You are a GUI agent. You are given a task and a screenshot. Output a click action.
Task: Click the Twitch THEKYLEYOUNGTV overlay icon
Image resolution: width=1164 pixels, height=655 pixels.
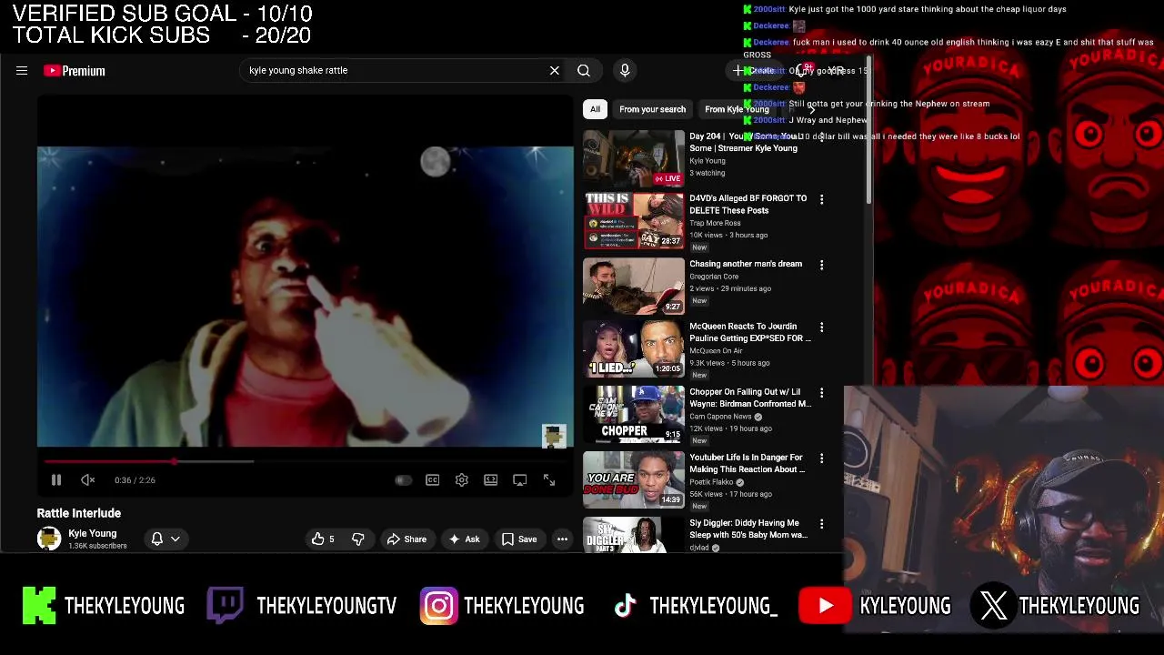pos(225,606)
